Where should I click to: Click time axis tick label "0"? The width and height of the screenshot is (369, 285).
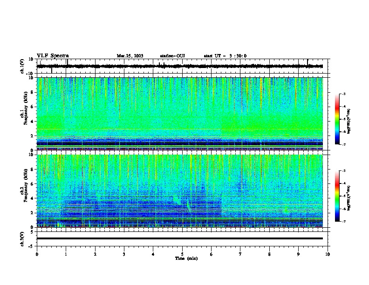tap(37, 254)
